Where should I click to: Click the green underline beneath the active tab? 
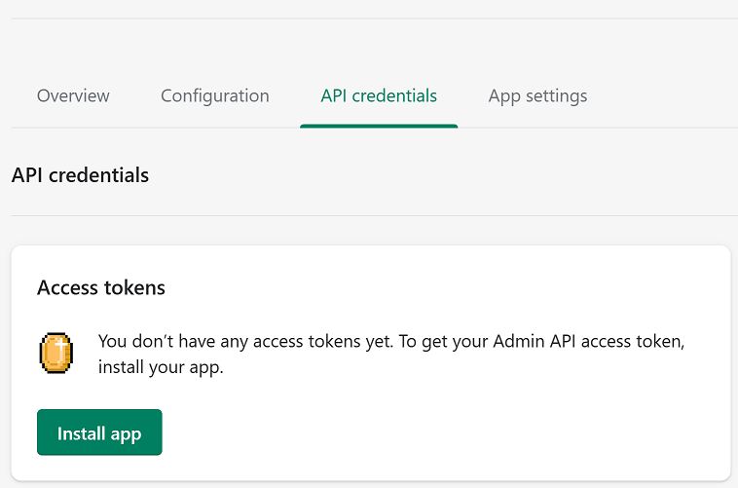[x=379, y=126]
